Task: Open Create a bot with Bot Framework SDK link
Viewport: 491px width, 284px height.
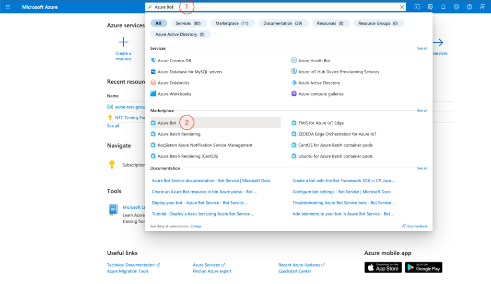Action: point(343,181)
